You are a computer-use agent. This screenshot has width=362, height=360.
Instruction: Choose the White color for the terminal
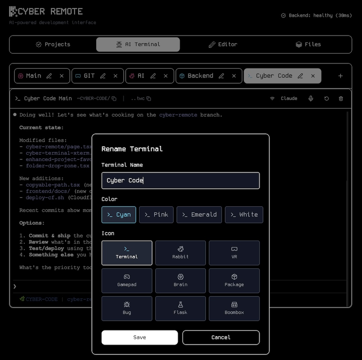click(244, 215)
